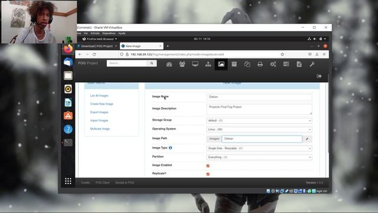Screen dimensions: 378x213
Task: Open the Partition dropdown
Action: [x=259, y=157]
